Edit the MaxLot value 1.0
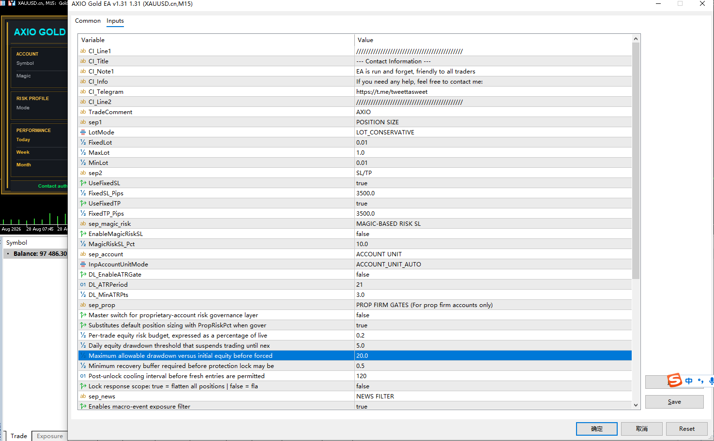 coord(493,152)
